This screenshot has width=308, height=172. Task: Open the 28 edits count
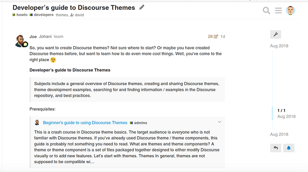(x=210, y=37)
